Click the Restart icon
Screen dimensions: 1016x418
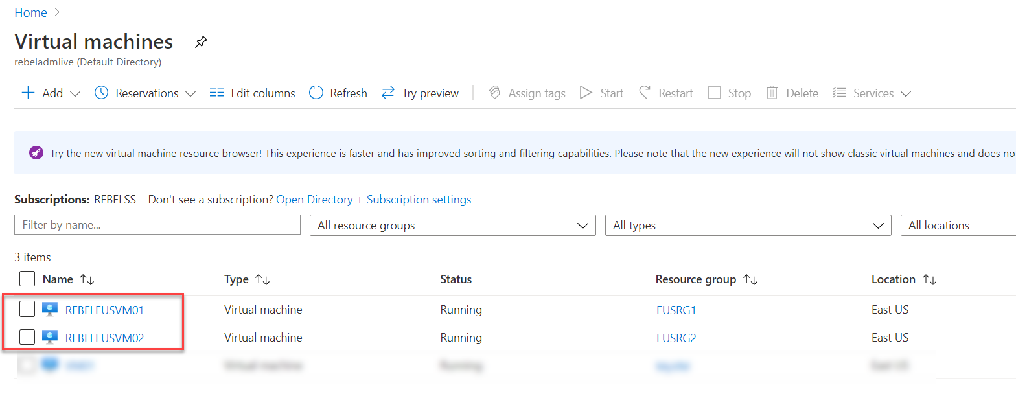(x=645, y=93)
